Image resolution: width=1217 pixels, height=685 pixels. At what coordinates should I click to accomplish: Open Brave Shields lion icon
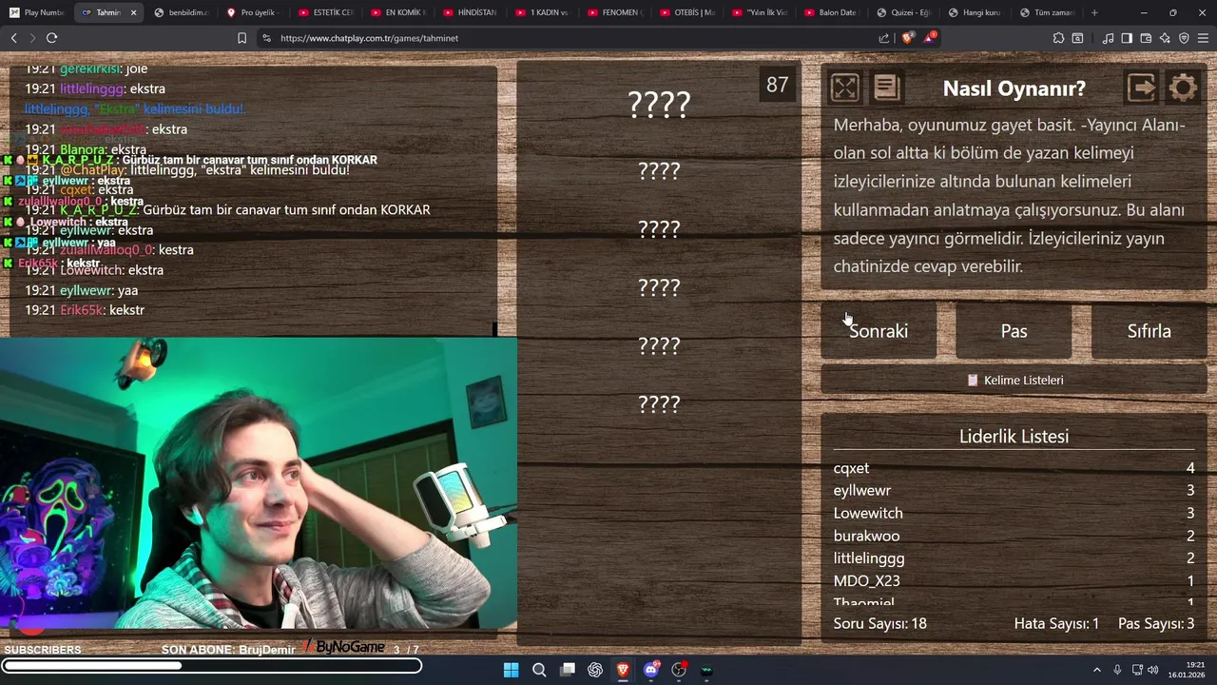point(907,38)
